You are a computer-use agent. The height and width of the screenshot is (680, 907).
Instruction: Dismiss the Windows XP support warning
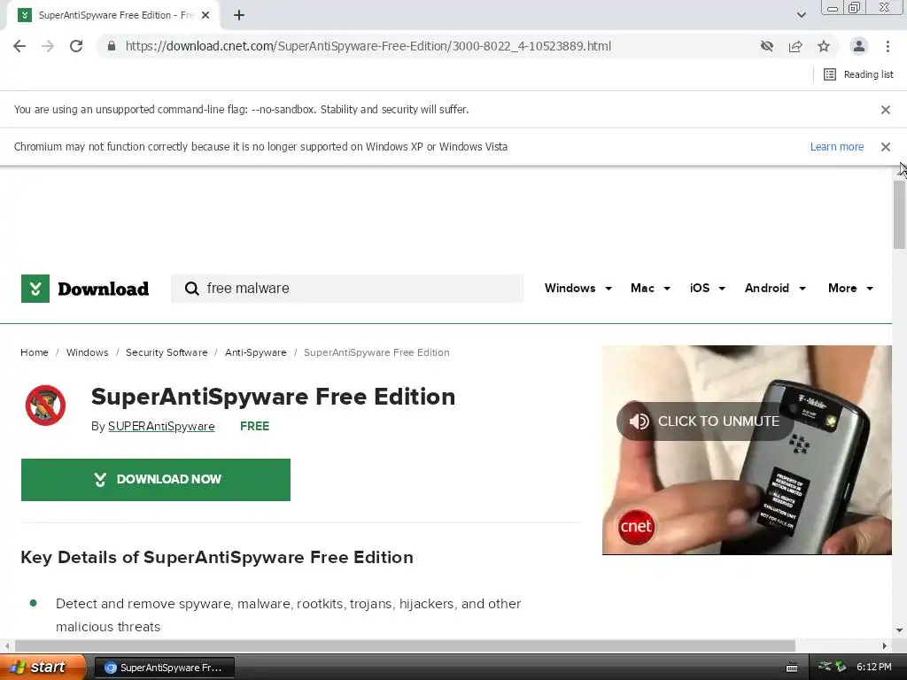(x=886, y=147)
